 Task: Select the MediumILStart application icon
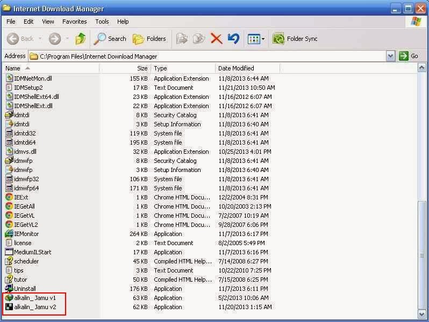pos(9,252)
